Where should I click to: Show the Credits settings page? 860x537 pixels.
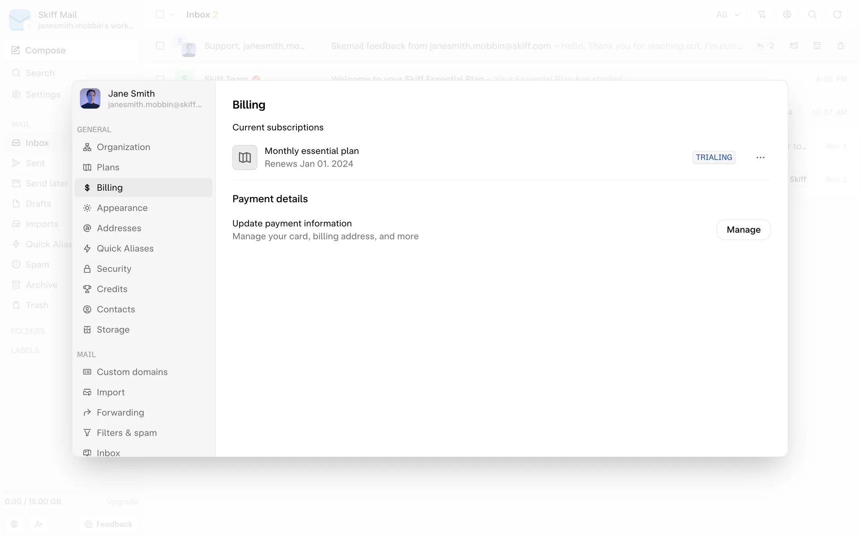pyautogui.click(x=112, y=289)
